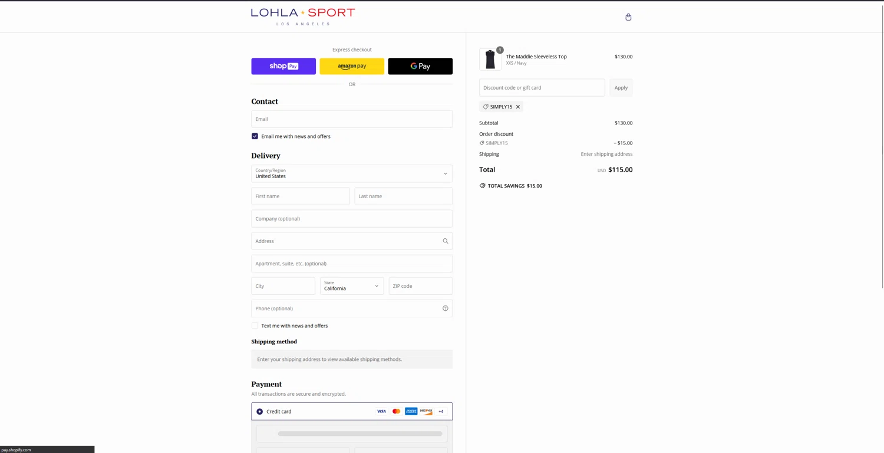Open the Country/Region dropdown

click(x=352, y=173)
